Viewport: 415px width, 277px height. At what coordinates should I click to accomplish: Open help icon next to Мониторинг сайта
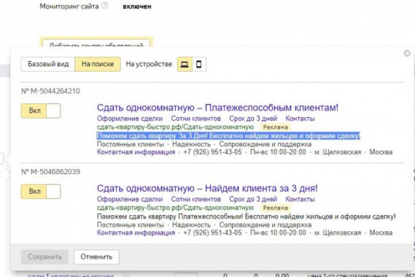[x=105, y=6]
